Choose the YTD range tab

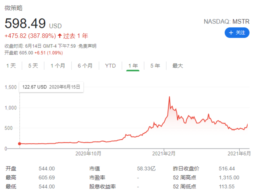110,66
